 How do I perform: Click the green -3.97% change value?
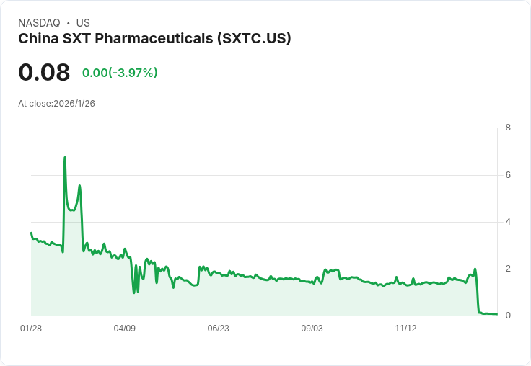pyautogui.click(x=120, y=73)
